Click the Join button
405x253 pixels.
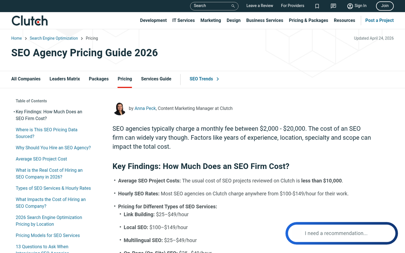coord(384,6)
